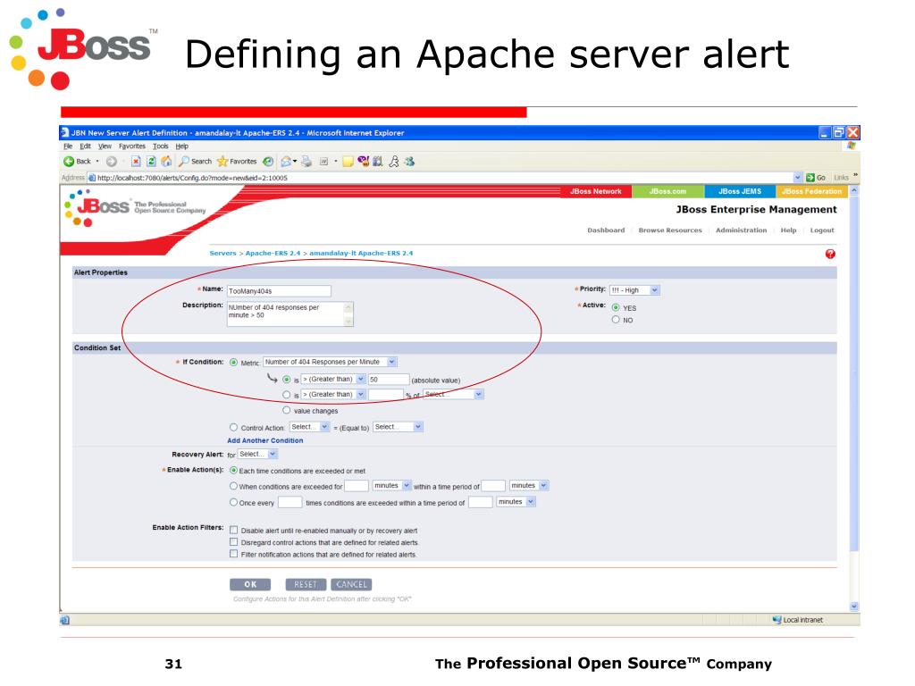Open Greater than dropdown for percent row

pos(332,394)
